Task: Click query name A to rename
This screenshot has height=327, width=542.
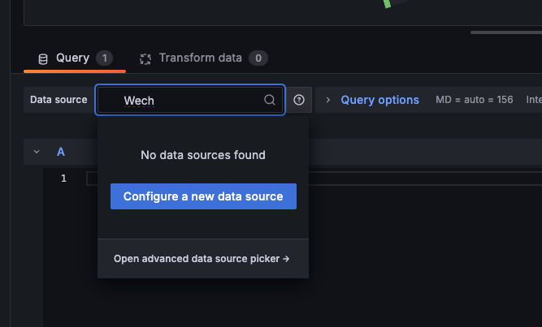Action: click(x=61, y=152)
